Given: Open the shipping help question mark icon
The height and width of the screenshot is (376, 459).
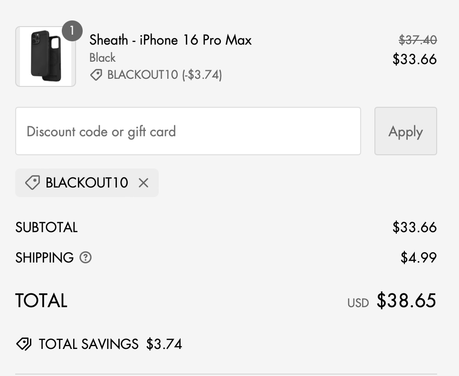Looking at the screenshot, I should click(x=86, y=257).
